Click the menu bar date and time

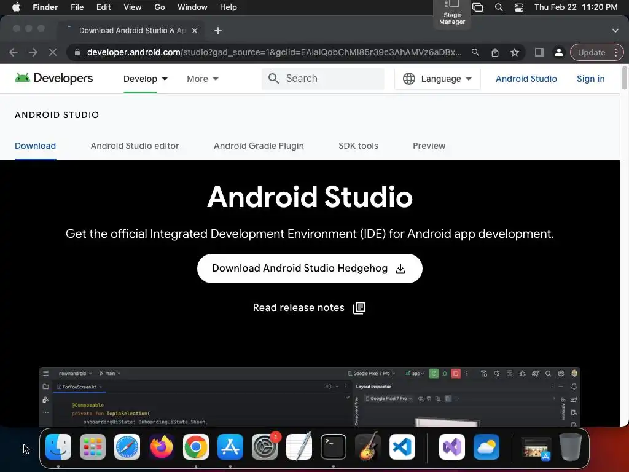click(x=576, y=7)
